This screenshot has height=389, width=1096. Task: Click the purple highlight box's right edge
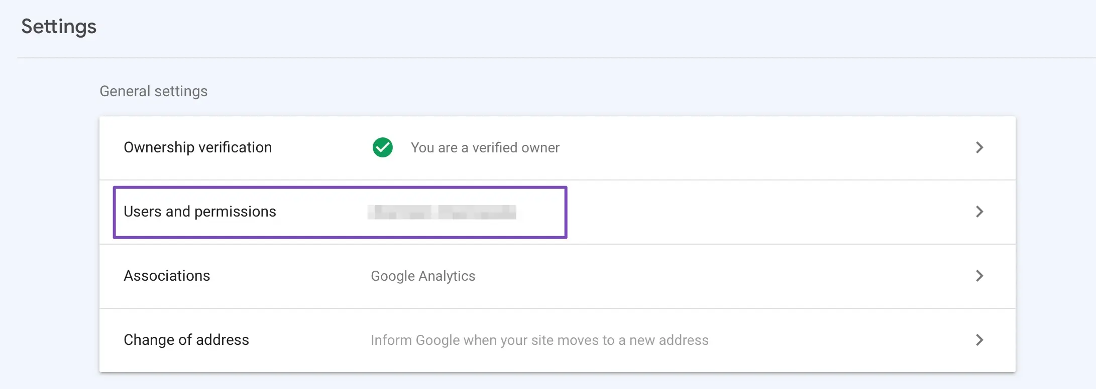coord(566,212)
